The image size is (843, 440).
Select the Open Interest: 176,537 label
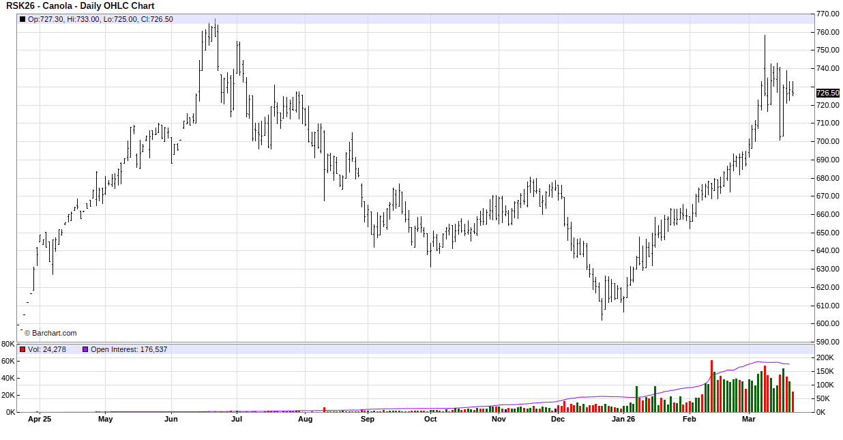click(129, 349)
